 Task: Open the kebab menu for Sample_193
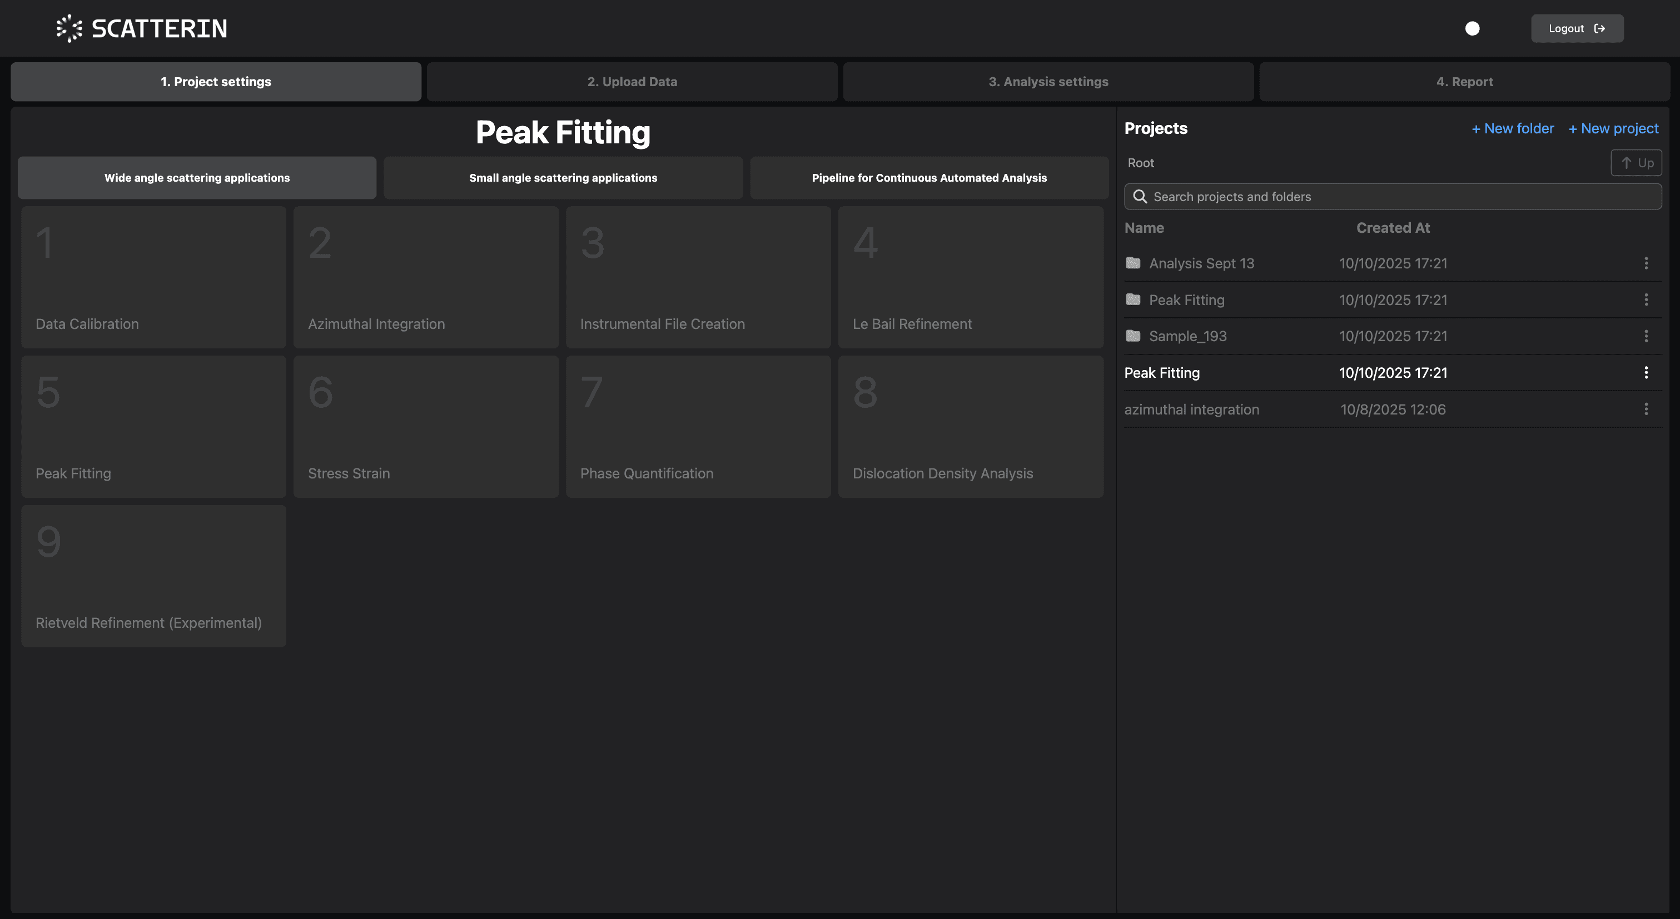(1646, 336)
